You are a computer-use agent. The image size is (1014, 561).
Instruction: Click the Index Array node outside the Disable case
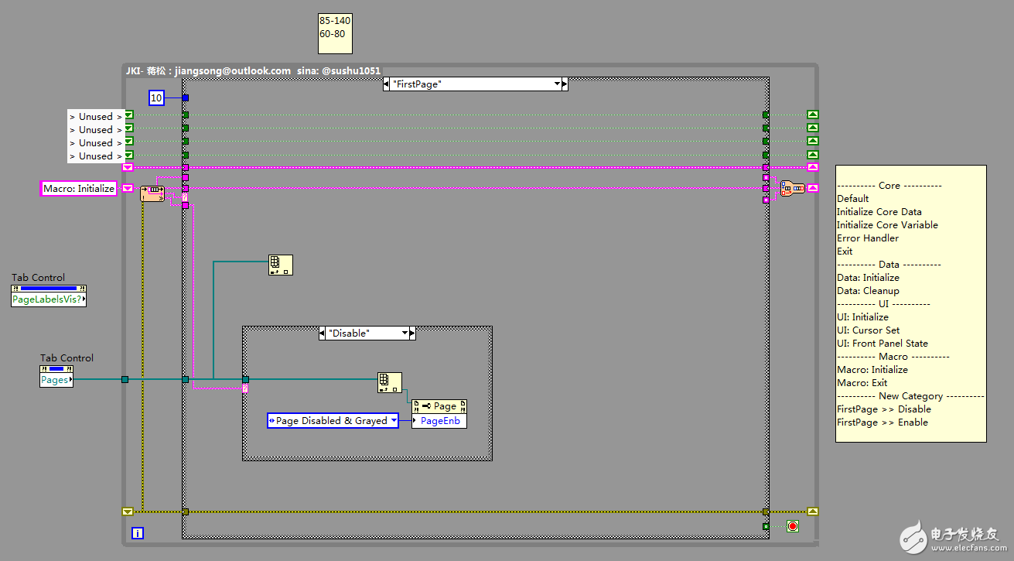point(281,265)
